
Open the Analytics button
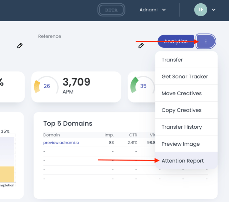pyautogui.click(x=176, y=41)
